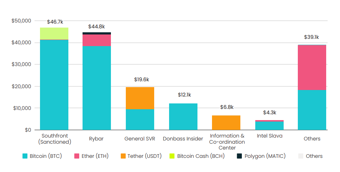Image resolution: width=340 pixels, height=172 pixels.
Task: Click the Polygon (MATIC) dark legend swatch
Action: [239, 156]
